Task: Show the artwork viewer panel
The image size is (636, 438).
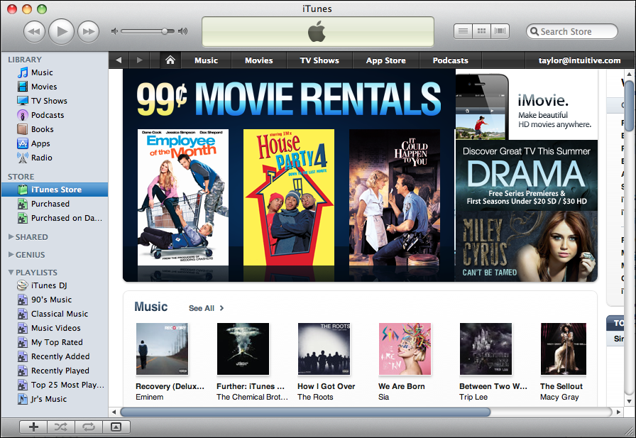Action: [116, 427]
